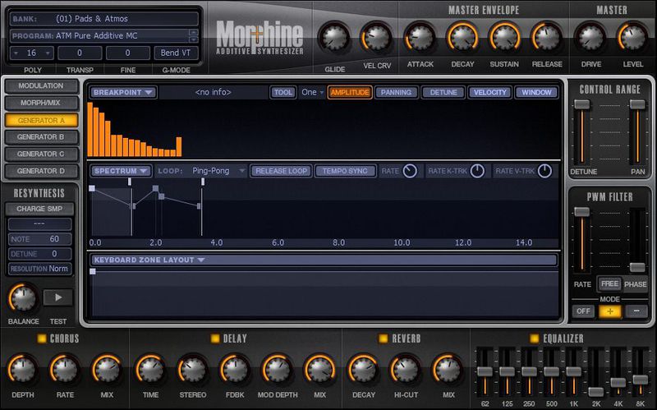This screenshot has width=657, height=410.
Task: Click the Charge SMP button
Action: [39, 209]
